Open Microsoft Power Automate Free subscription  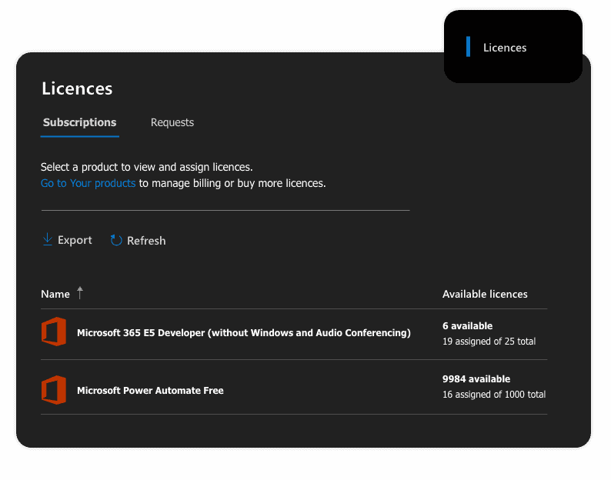coord(150,391)
